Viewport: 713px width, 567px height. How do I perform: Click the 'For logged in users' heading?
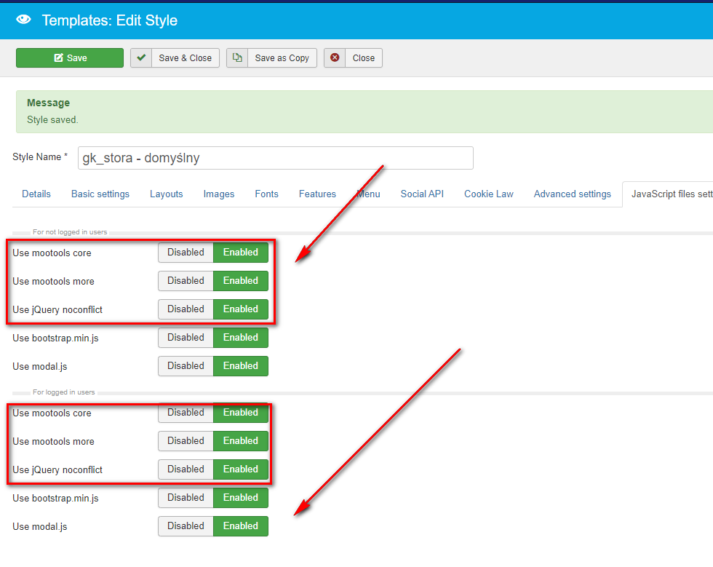click(64, 392)
